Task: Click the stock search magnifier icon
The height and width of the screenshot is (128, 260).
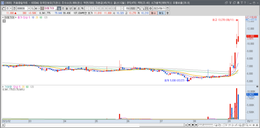Action: [x=32, y=8]
